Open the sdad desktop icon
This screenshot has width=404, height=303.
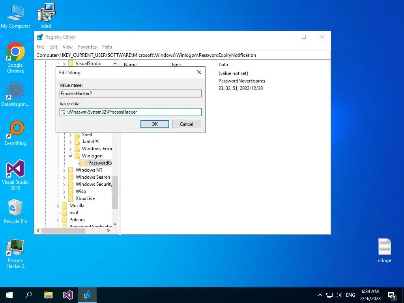(x=46, y=16)
